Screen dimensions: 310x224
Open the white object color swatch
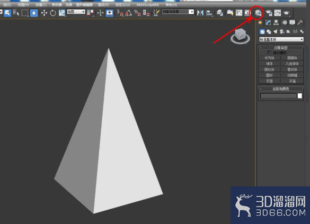coord(300,96)
